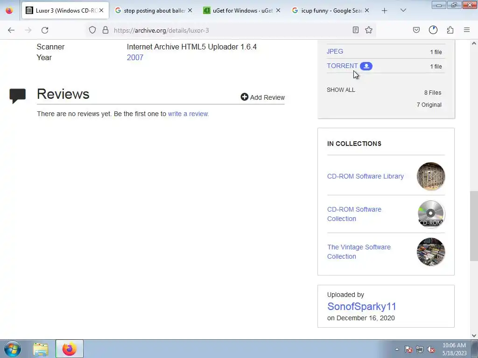
Task: Open a new tab
Action: click(385, 11)
